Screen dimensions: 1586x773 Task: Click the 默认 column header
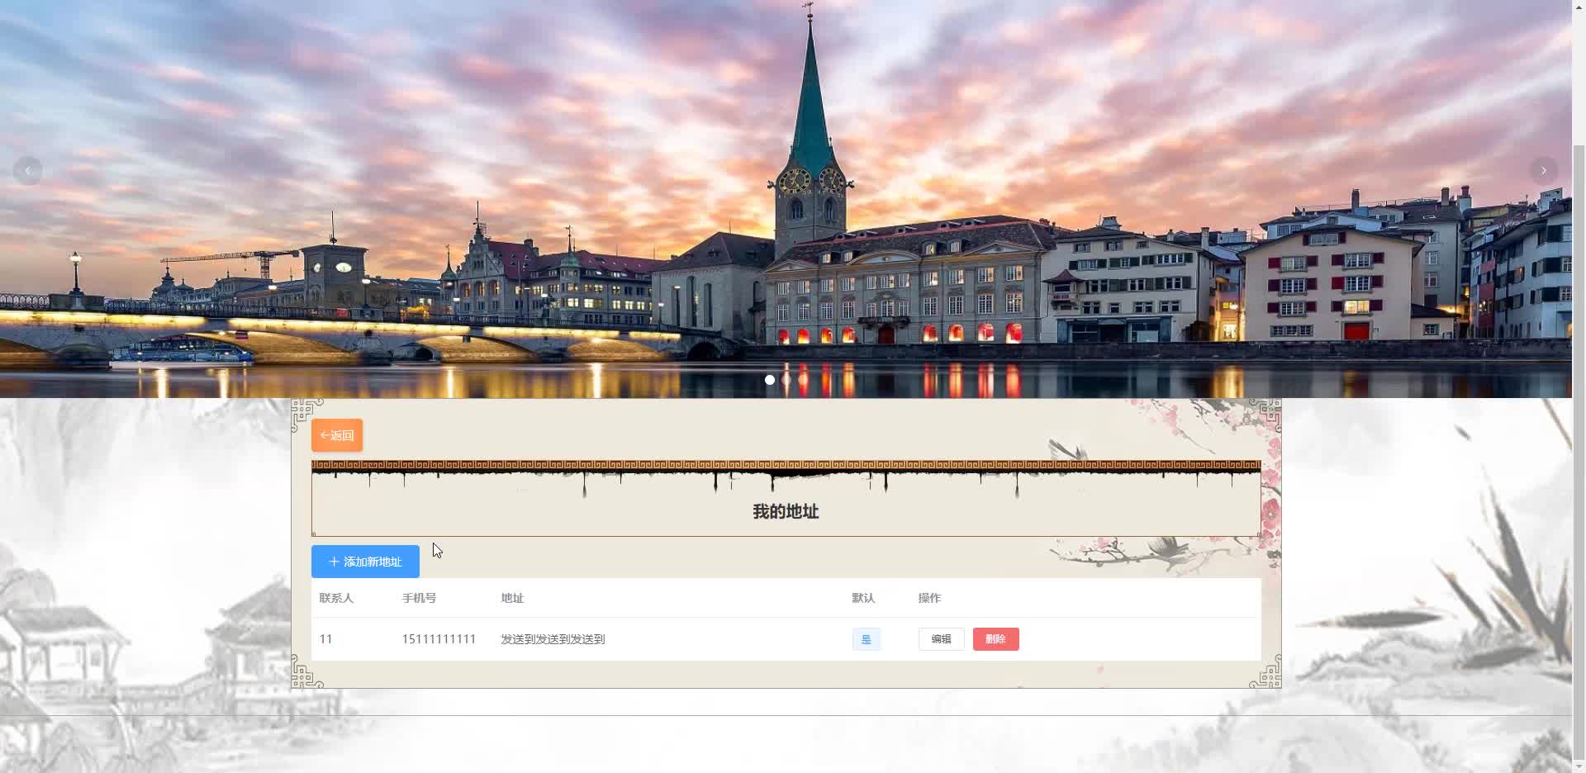[x=863, y=598]
